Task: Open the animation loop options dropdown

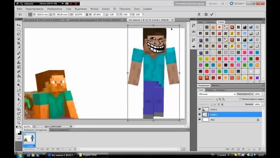Action: (x=31, y=149)
